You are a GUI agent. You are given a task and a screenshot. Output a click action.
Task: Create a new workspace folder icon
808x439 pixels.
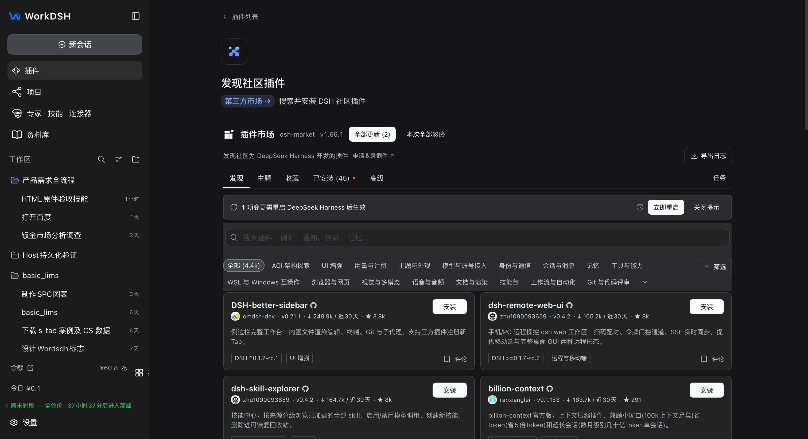pyautogui.click(x=136, y=159)
